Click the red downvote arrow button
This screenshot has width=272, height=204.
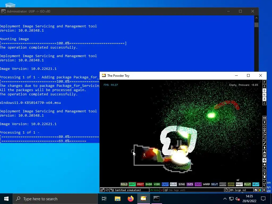162,190
